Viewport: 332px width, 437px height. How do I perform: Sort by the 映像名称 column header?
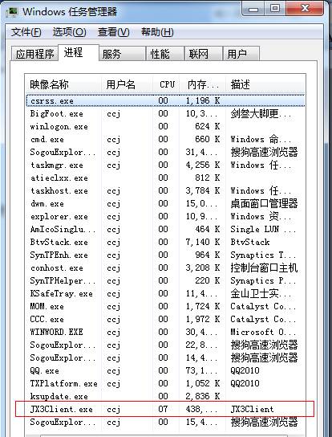coord(63,84)
